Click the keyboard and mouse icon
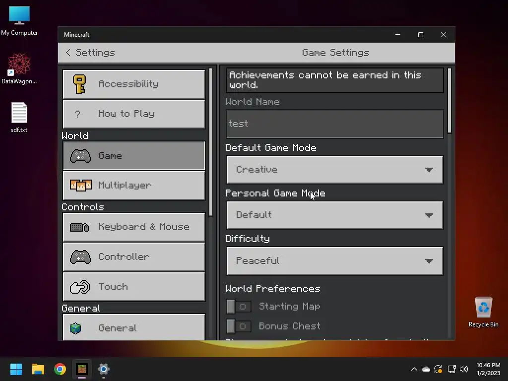 click(x=79, y=227)
